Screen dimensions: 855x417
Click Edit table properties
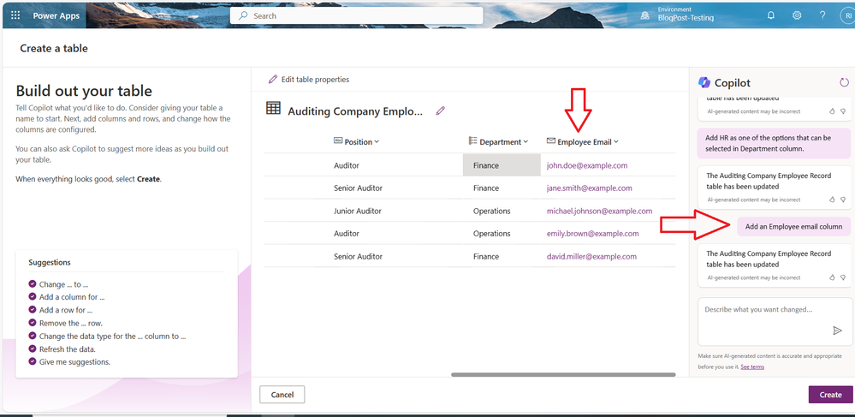coord(309,79)
